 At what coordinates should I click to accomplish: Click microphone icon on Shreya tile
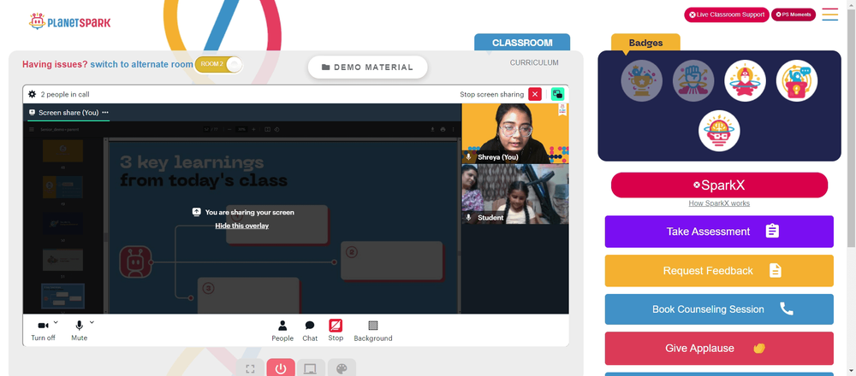click(x=468, y=157)
